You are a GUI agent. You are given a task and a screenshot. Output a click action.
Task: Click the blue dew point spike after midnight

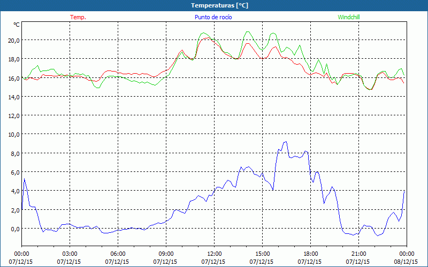[25, 179]
